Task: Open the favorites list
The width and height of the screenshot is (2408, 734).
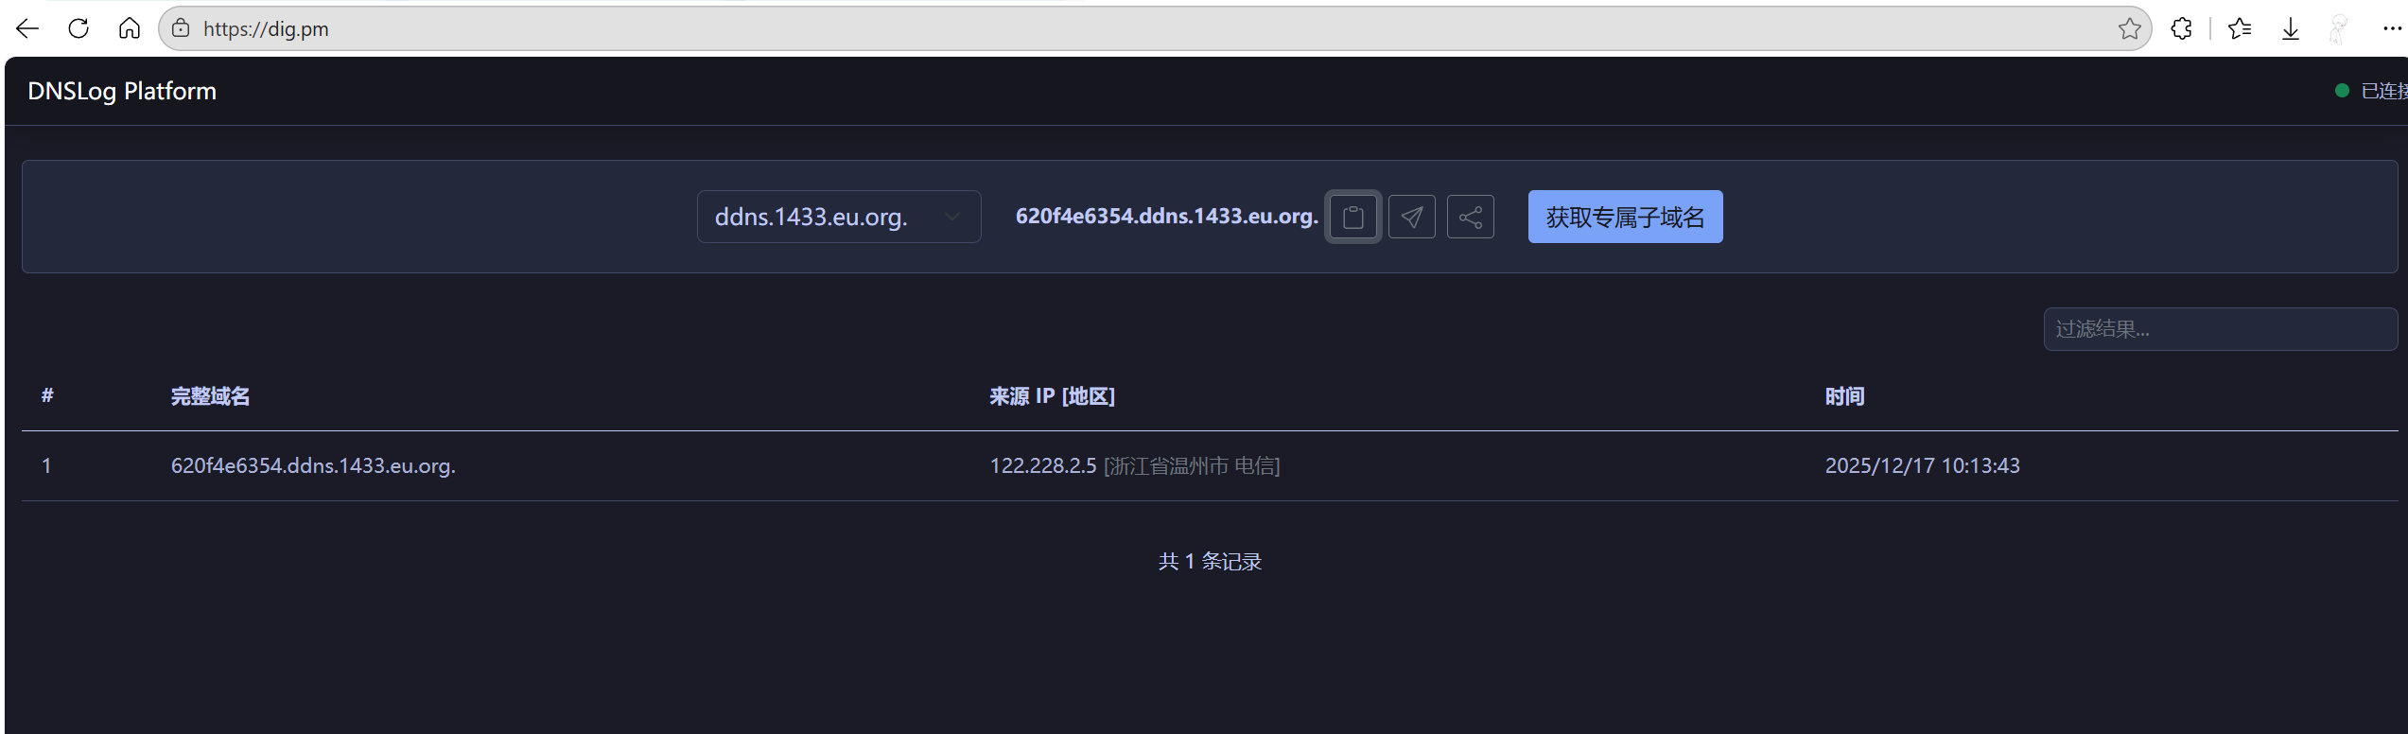Action: tap(2240, 28)
